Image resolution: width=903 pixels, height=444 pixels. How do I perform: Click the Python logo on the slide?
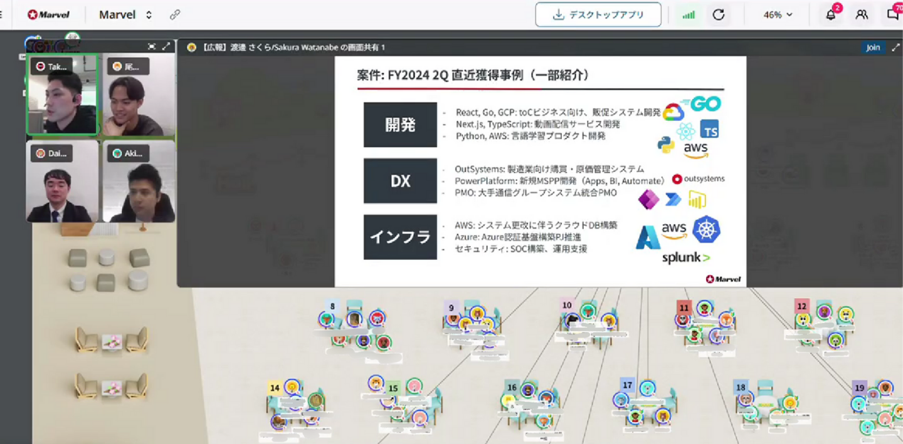pos(665,144)
